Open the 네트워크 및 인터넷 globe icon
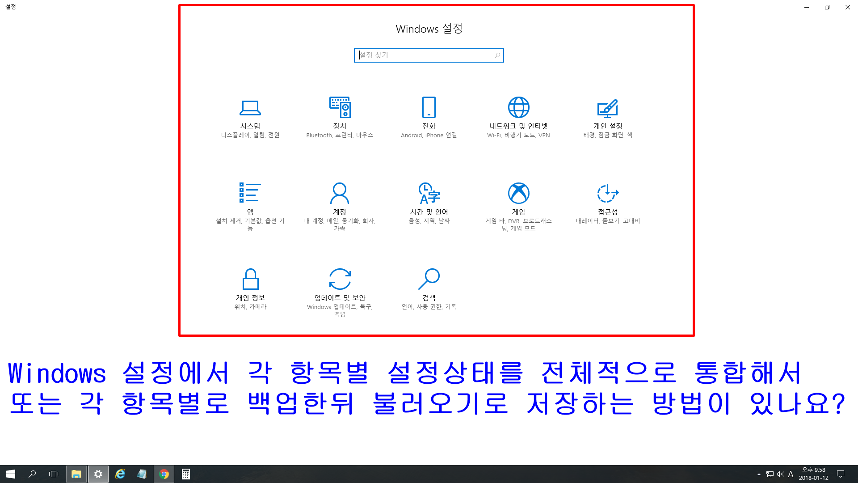This screenshot has width=858, height=483. click(x=518, y=107)
